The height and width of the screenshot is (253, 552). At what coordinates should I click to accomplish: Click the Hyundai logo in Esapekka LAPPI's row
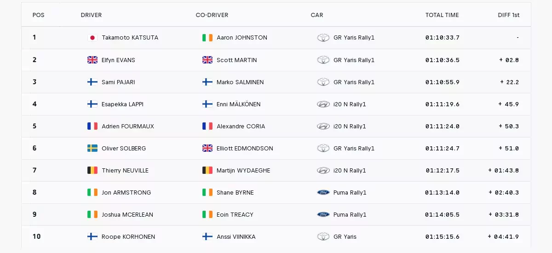(323, 104)
